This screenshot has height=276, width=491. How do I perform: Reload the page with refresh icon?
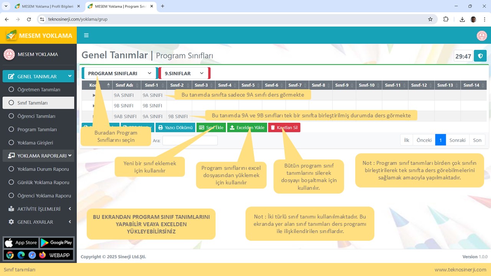[29, 19]
